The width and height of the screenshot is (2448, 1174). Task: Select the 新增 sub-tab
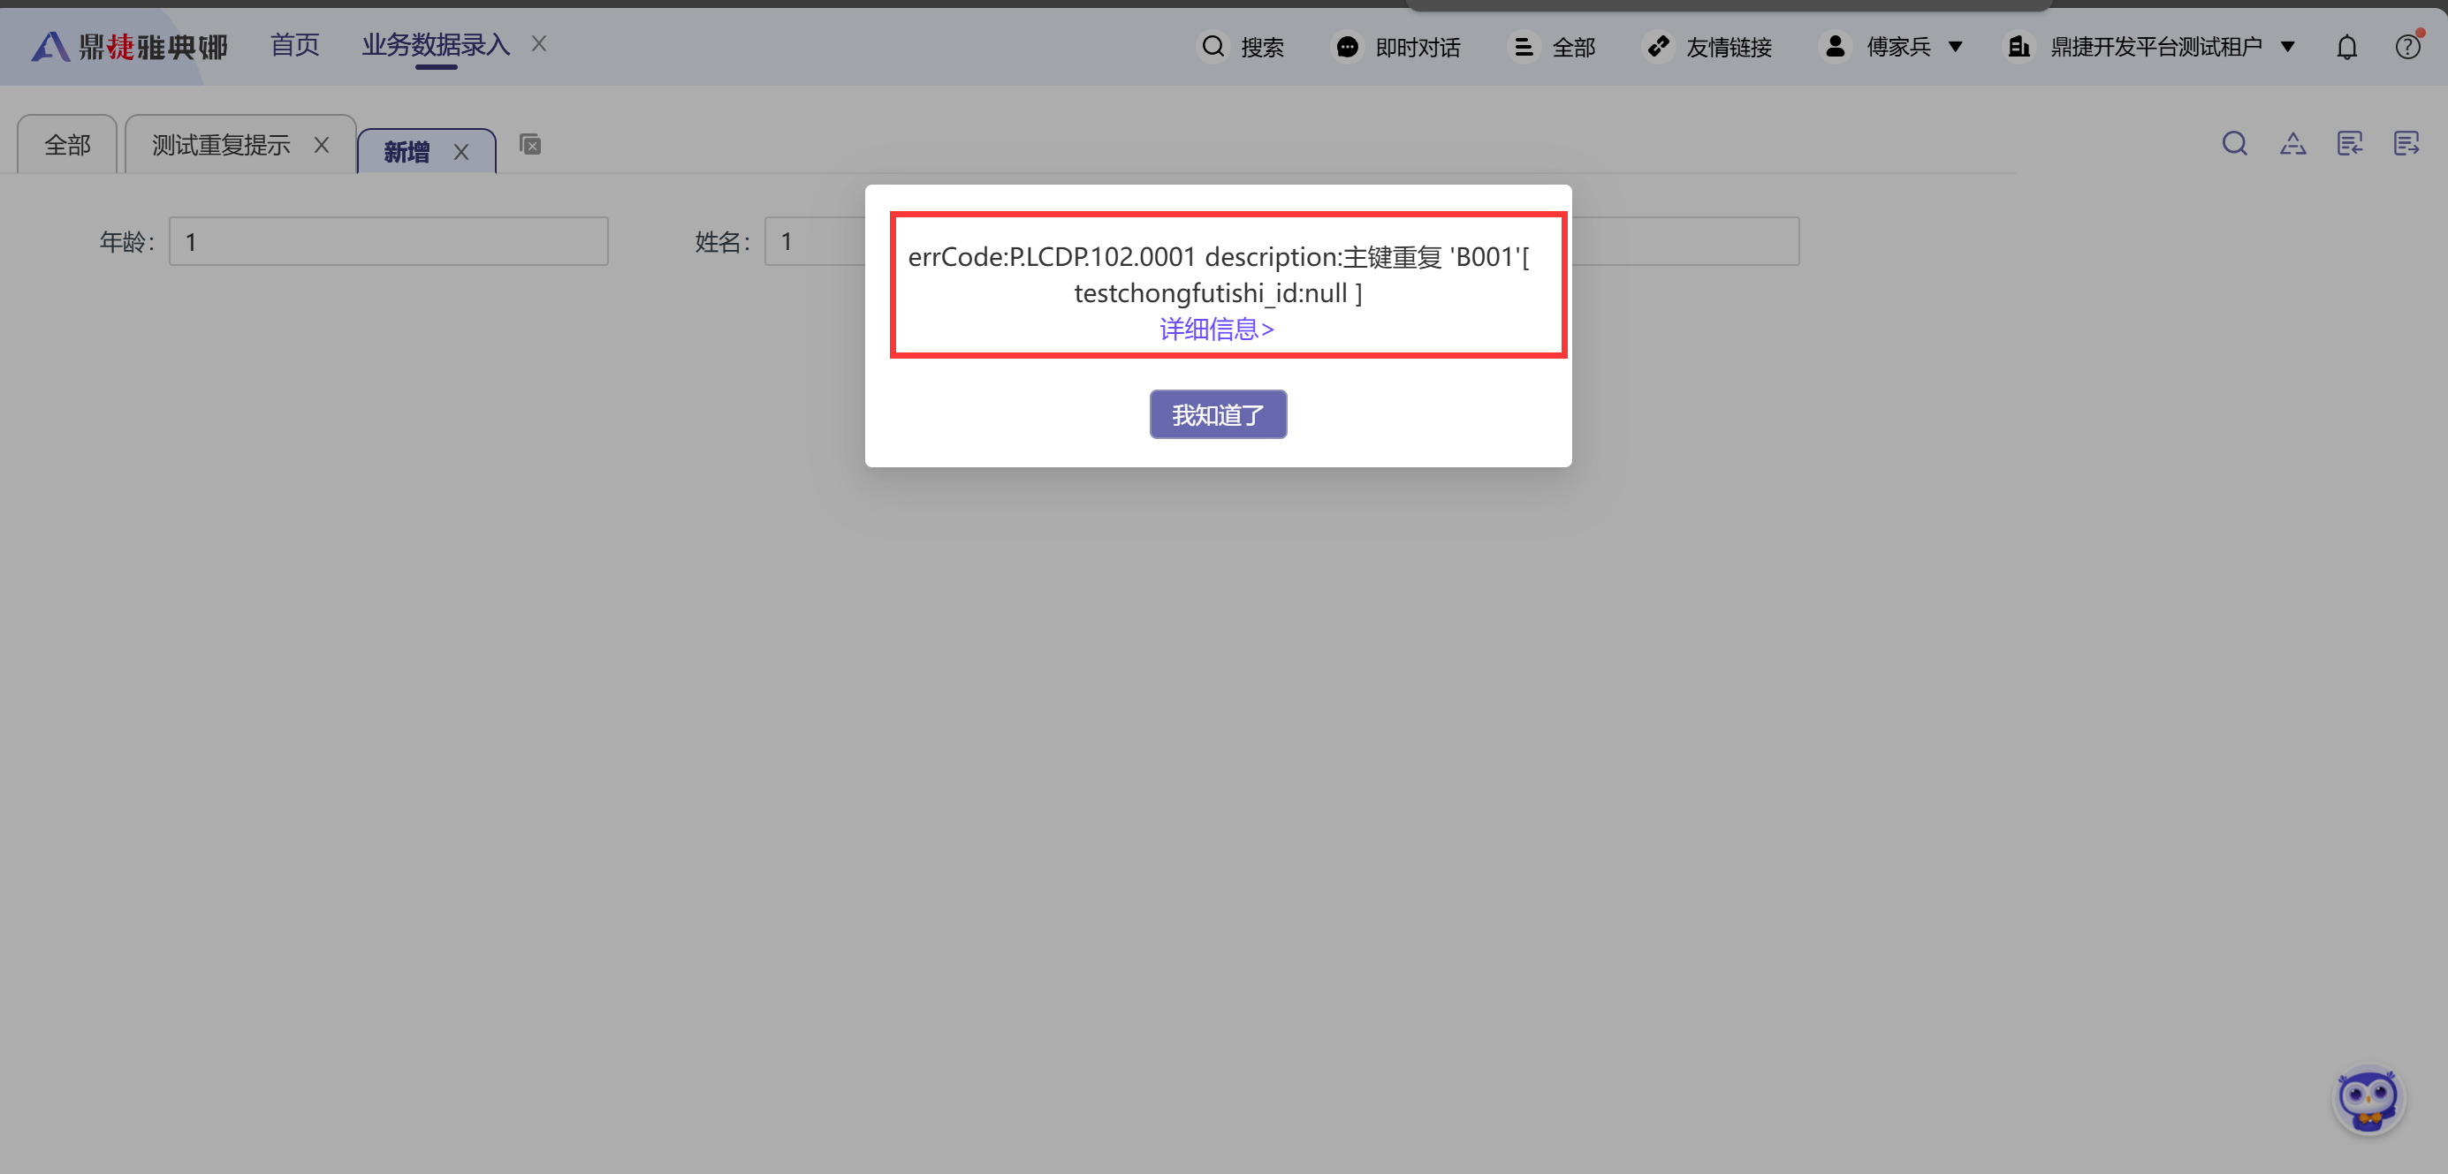click(x=406, y=152)
